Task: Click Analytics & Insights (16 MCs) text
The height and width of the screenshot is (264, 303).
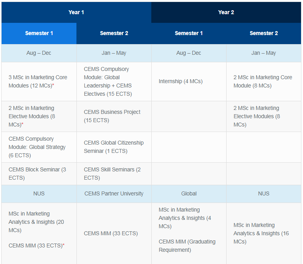Action: point(261,234)
